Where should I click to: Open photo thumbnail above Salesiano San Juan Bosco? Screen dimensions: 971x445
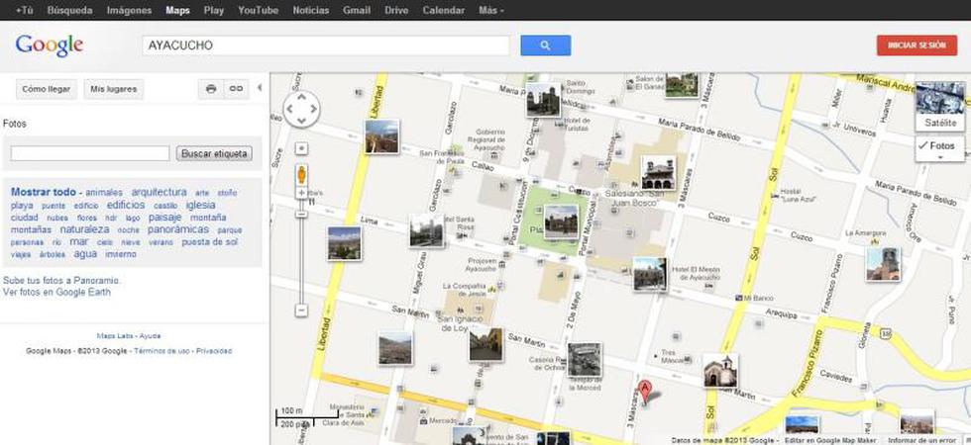(x=659, y=173)
